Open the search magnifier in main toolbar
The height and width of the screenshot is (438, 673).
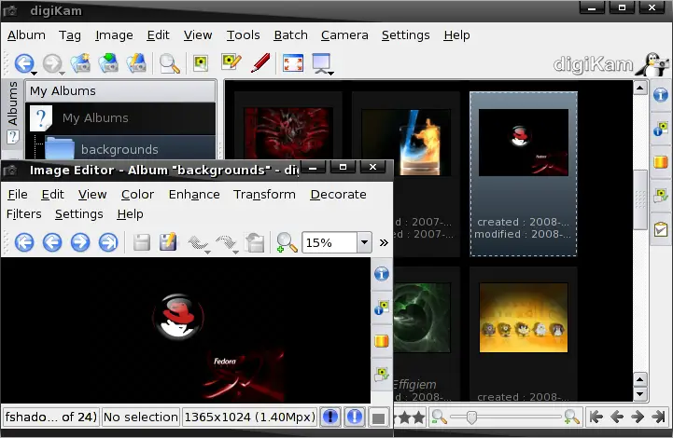pos(170,63)
